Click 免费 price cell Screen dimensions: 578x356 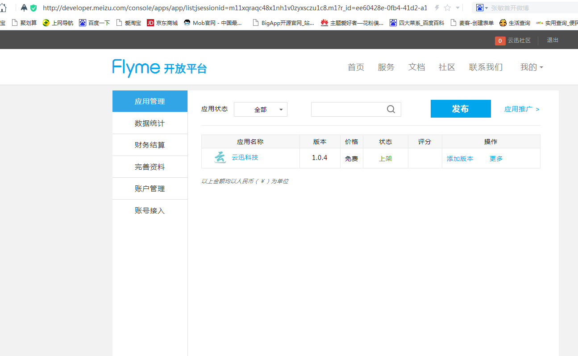351,159
